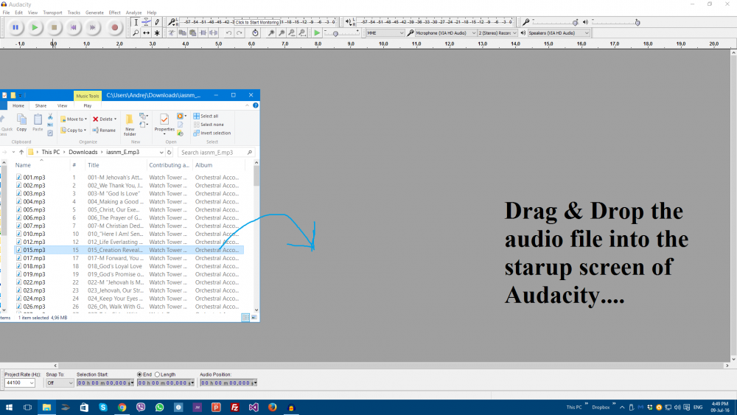Viewport: 737px width, 415px height.
Task: Open the Transport menu
Action: click(x=52, y=13)
